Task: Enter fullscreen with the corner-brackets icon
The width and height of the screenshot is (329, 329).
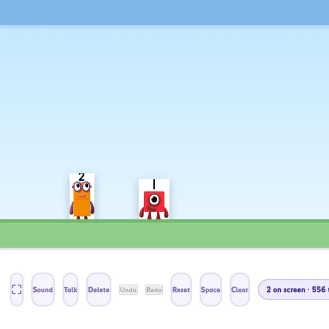Action: point(16,290)
